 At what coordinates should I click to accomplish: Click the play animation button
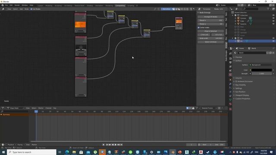(x=116, y=145)
